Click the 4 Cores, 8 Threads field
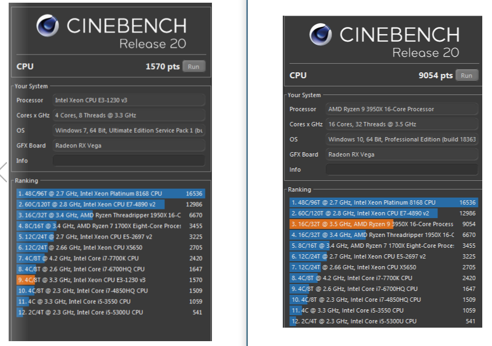The width and height of the screenshot is (492, 346). tap(129, 116)
